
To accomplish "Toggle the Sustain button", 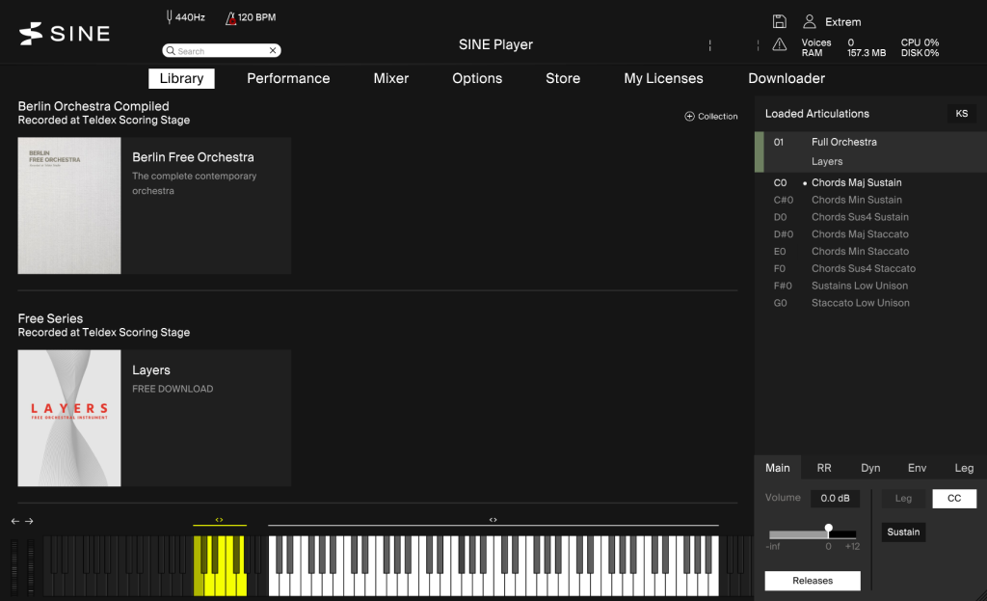I will (903, 532).
